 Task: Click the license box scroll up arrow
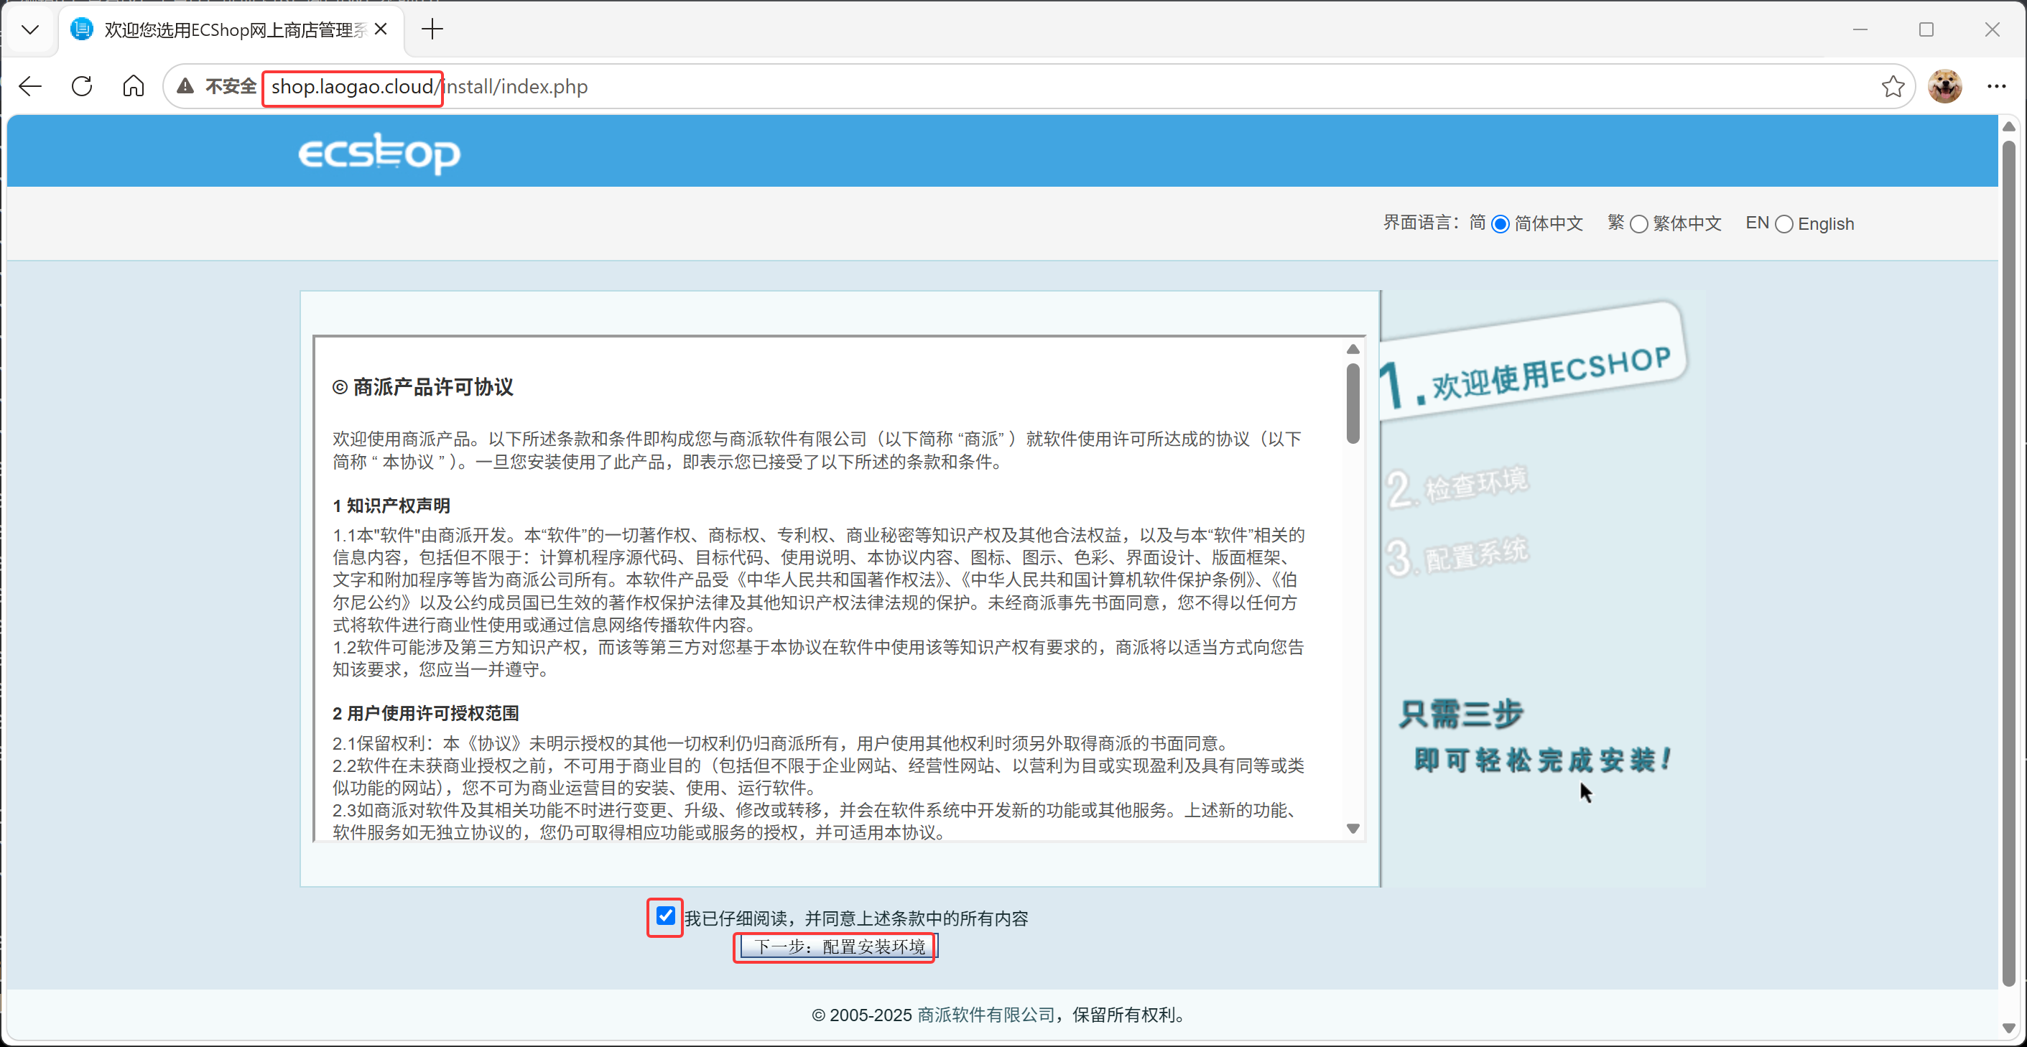tap(1353, 349)
